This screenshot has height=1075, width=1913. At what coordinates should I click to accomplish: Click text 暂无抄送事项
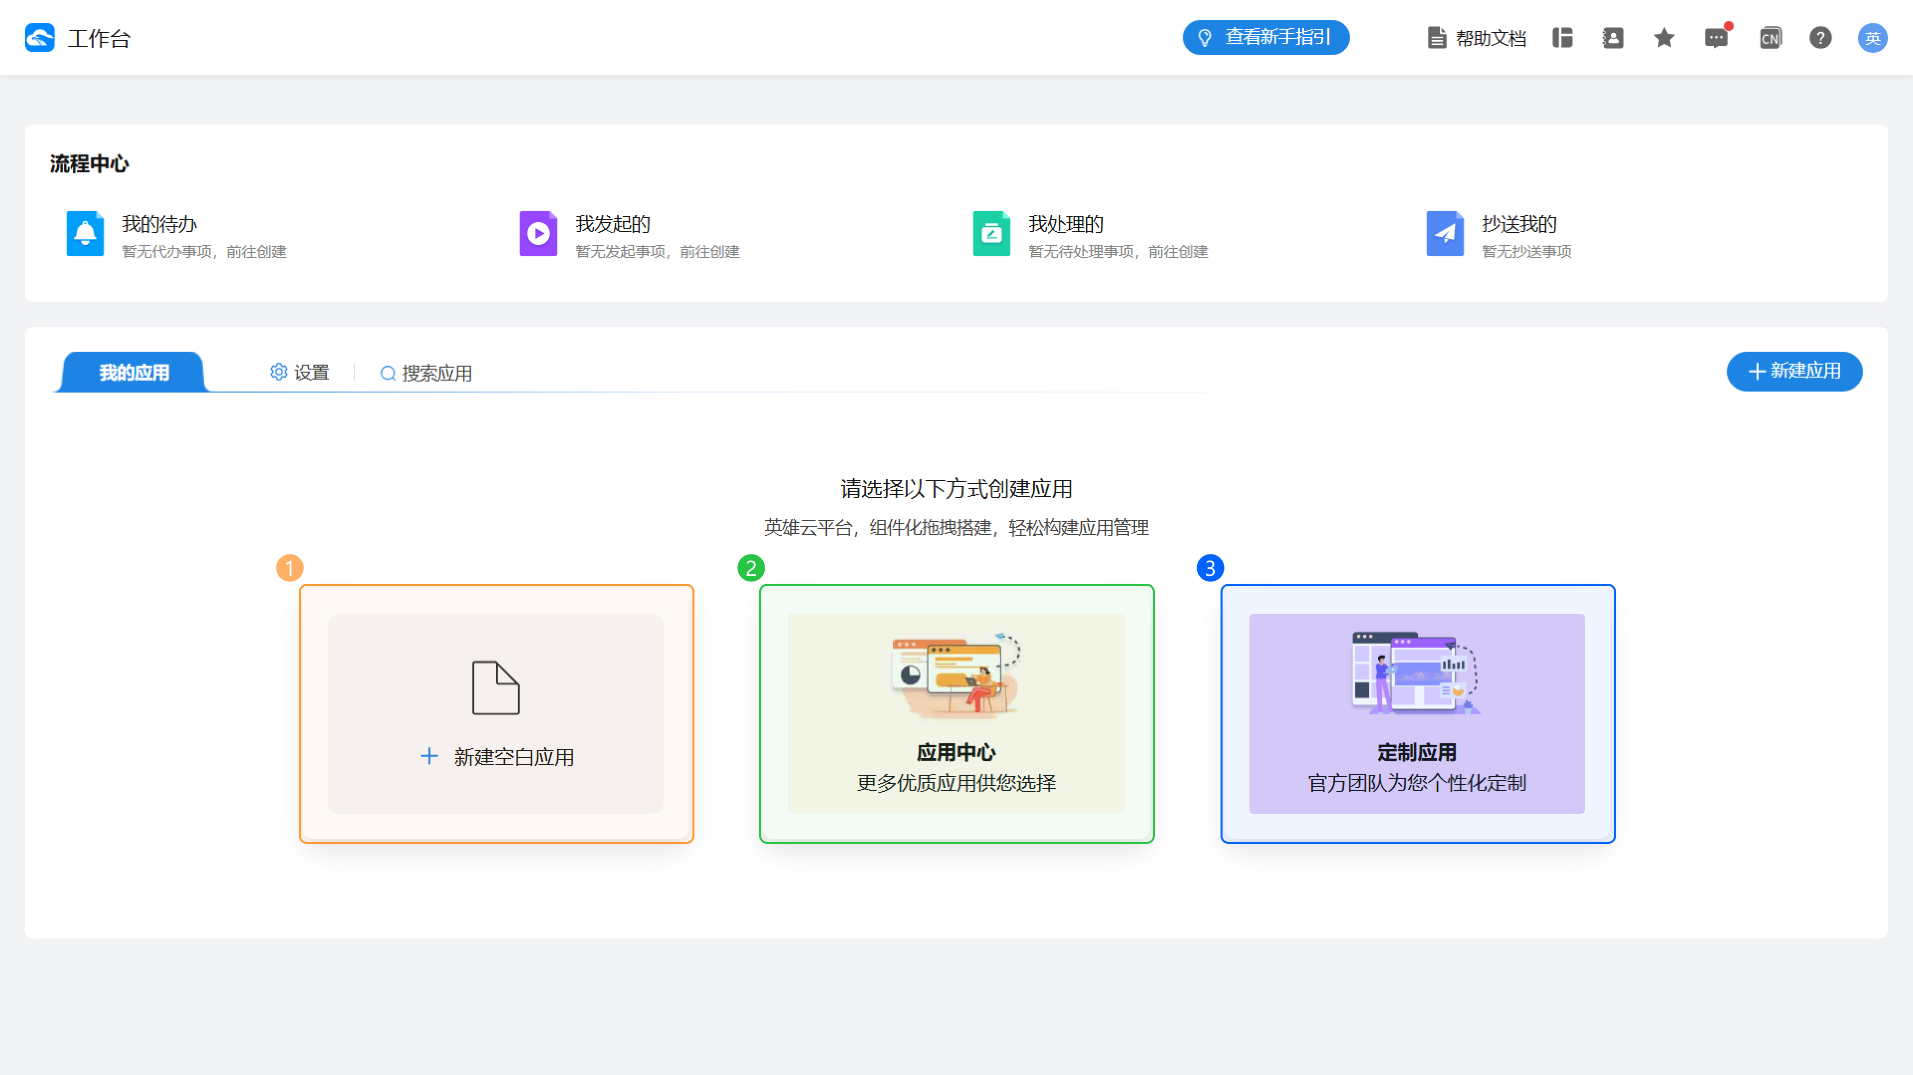point(1527,252)
